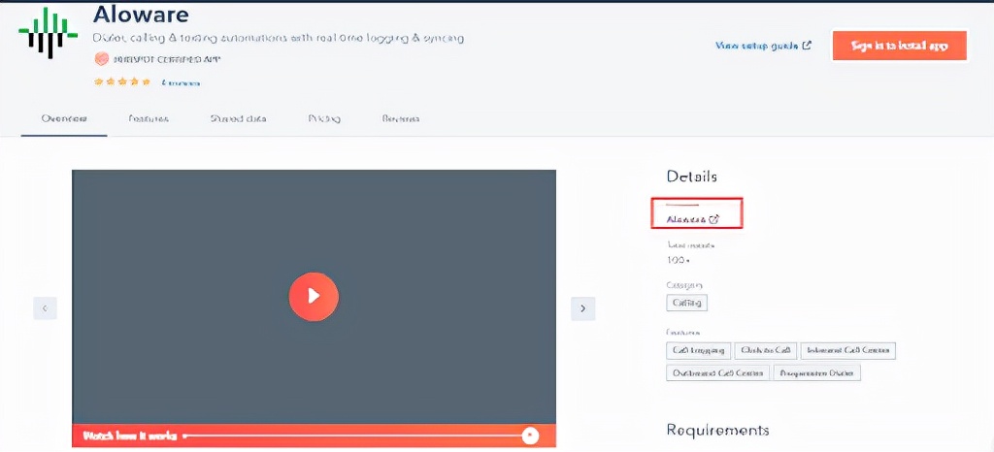Select the Inbound Call Center feature tag

pos(847,350)
